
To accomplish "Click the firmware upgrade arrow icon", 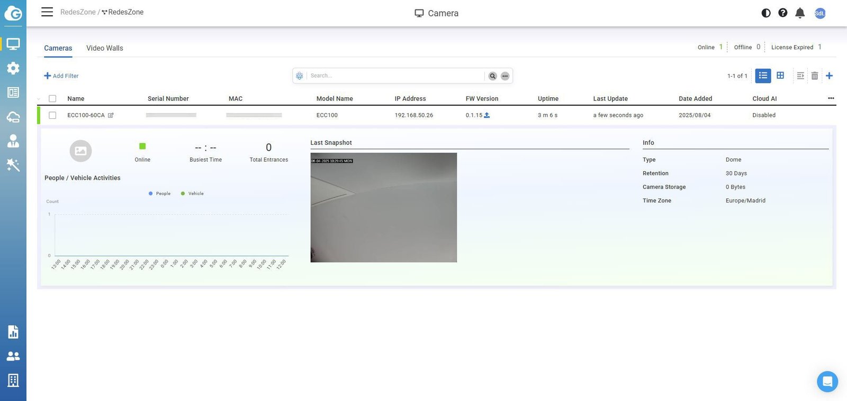I will click(x=486, y=115).
